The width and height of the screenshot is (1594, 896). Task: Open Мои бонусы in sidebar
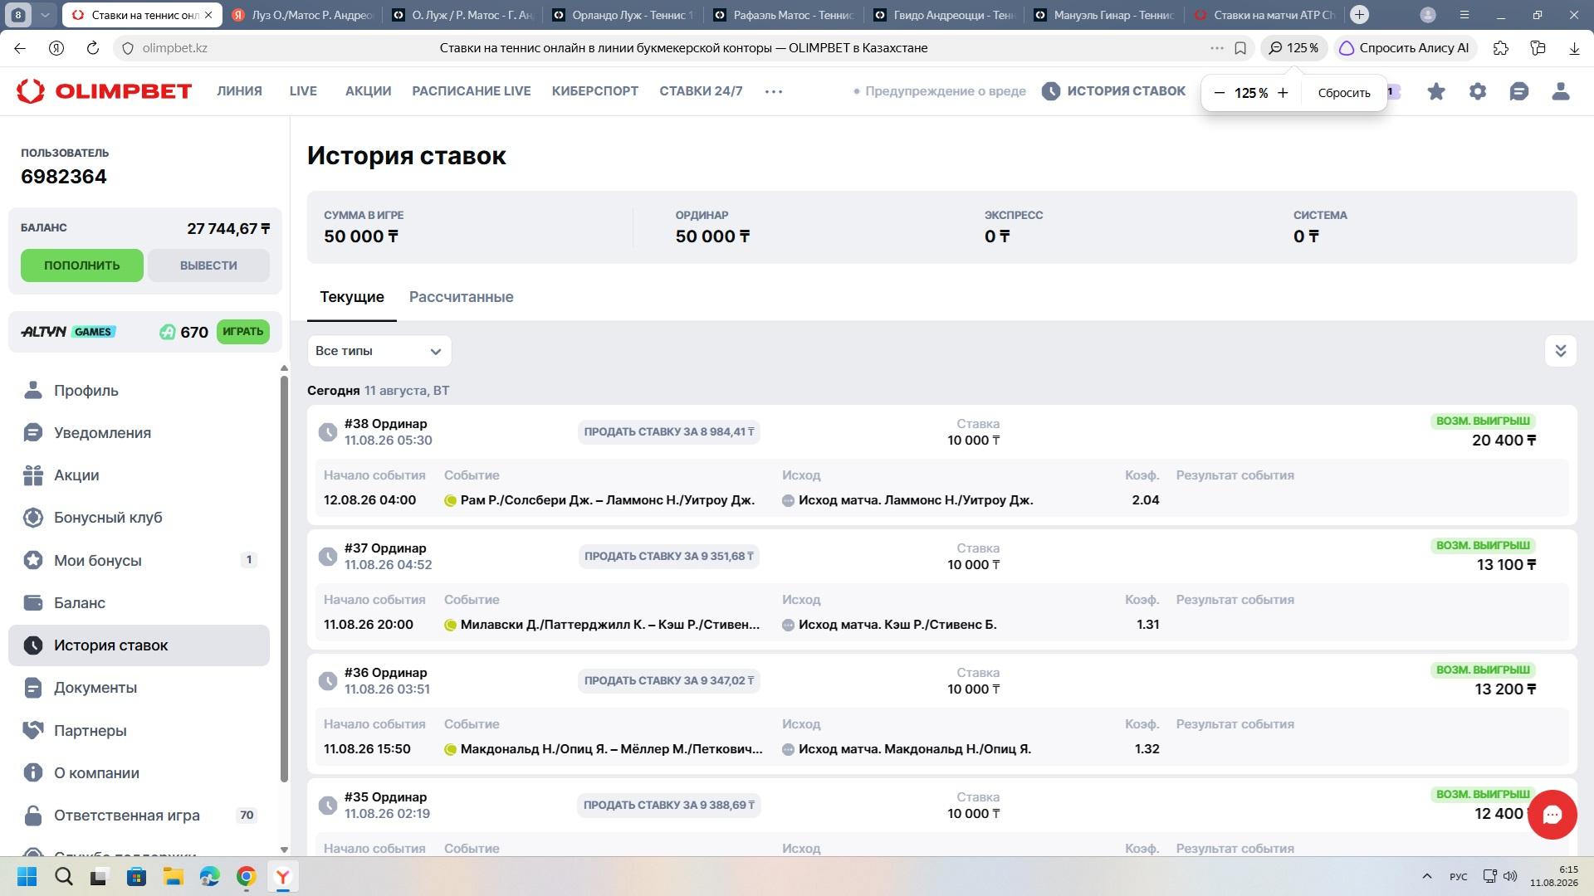click(x=139, y=561)
